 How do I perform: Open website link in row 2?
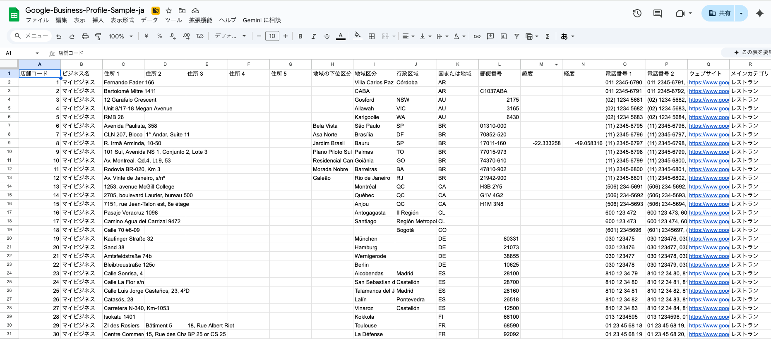click(x=709, y=83)
